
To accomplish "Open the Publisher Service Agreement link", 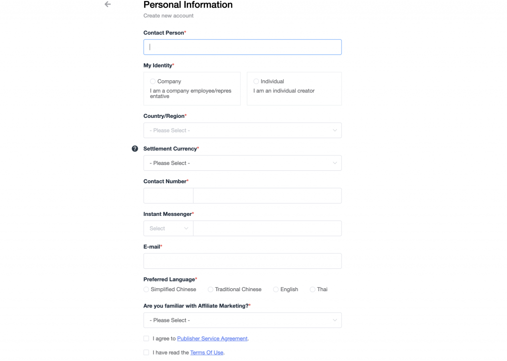I will (x=212, y=339).
